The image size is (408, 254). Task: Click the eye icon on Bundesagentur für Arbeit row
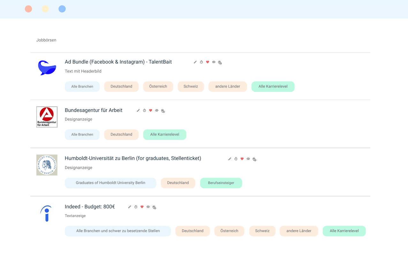click(157, 110)
